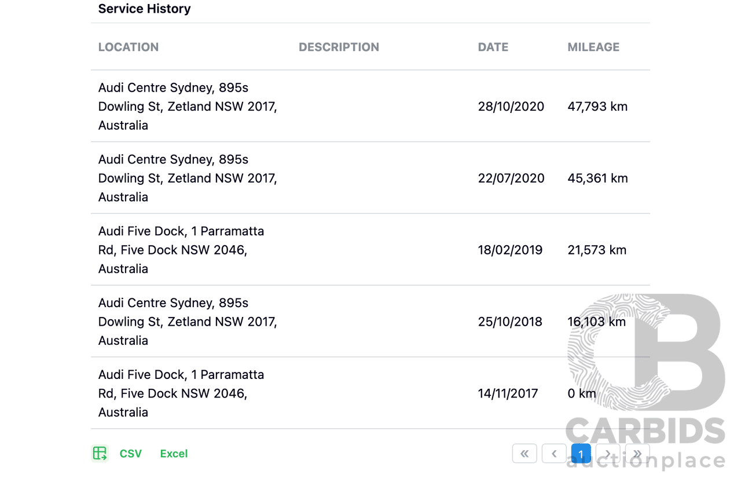Image resolution: width=741 pixels, height=478 pixels.
Task: Click the 14/11/2017 service date
Action: [x=508, y=394]
